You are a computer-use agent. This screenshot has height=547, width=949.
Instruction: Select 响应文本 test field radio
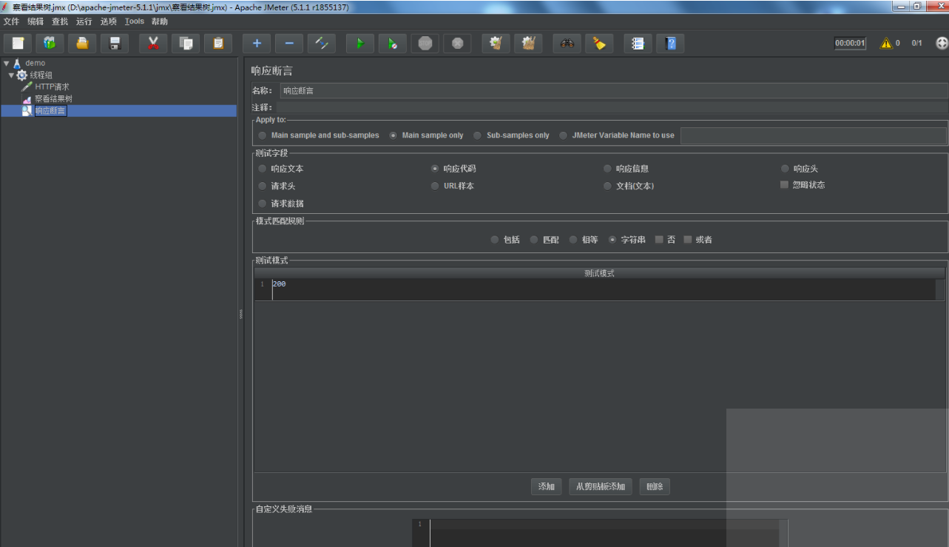pos(263,169)
